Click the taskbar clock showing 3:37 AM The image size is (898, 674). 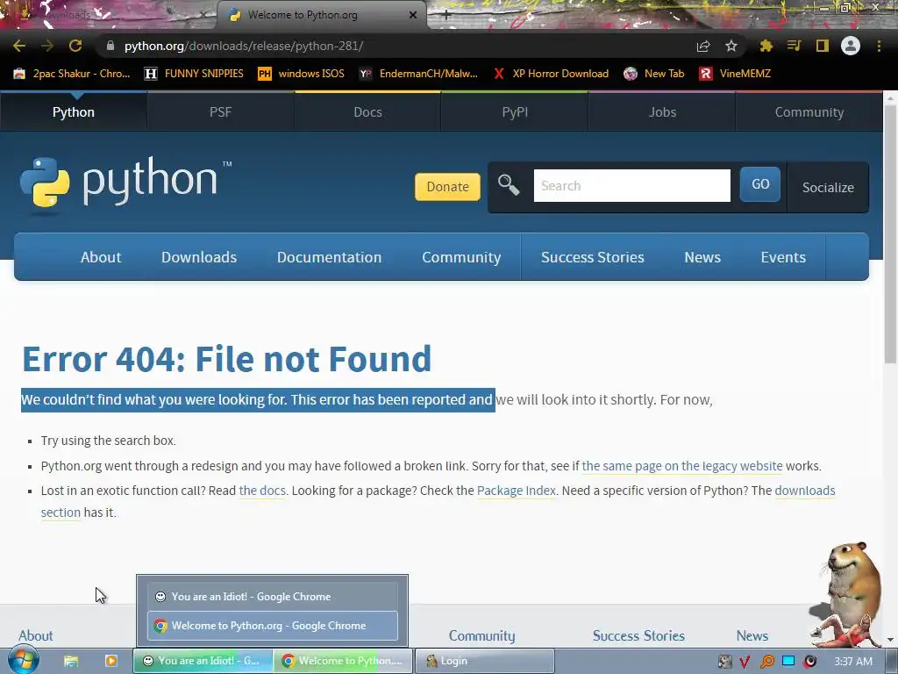(x=853, y=662)
